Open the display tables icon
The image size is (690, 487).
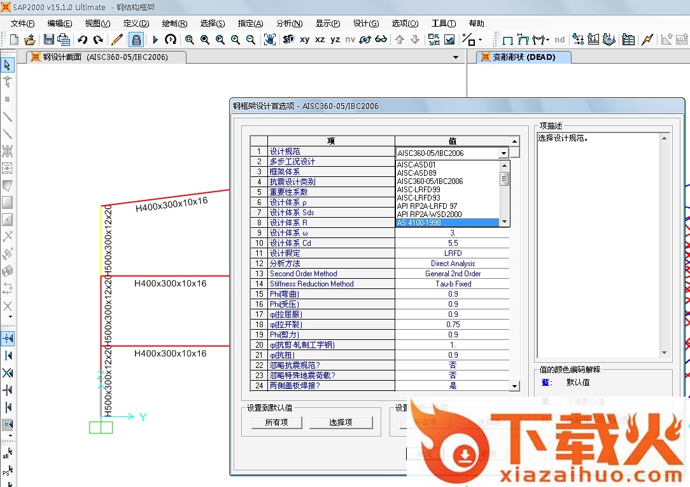(x=628, y=39)
